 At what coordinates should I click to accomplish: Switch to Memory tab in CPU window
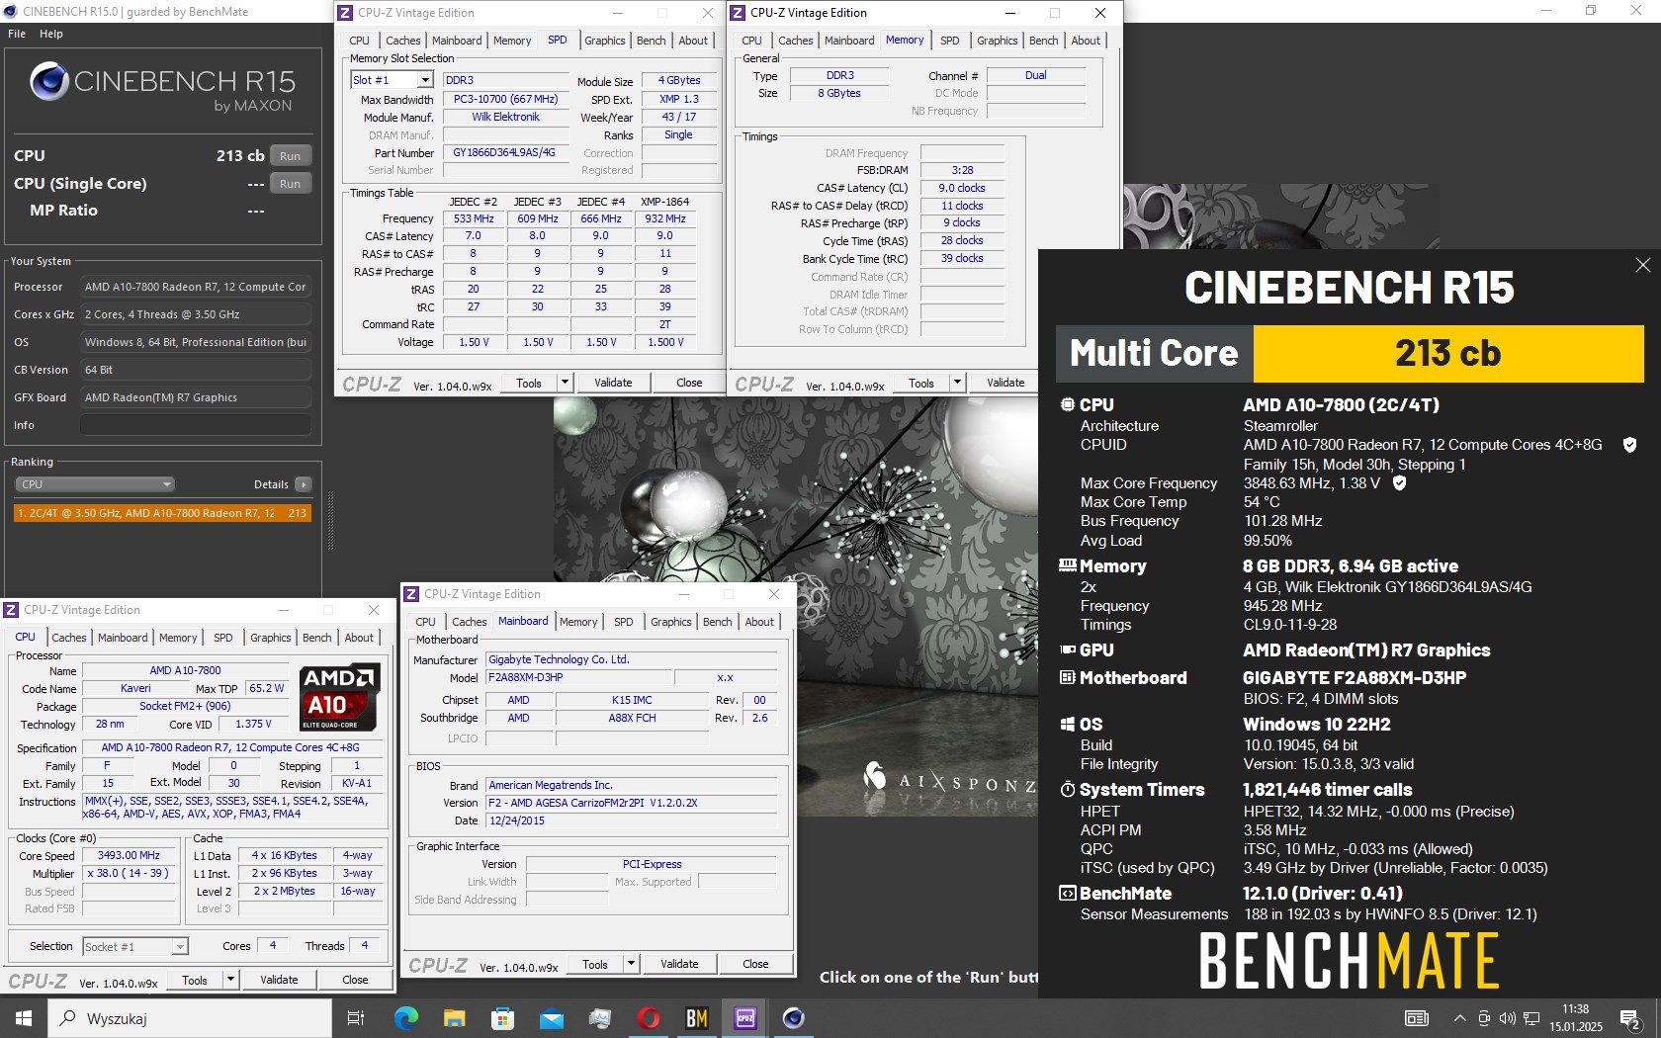click(x=178, y=638)
